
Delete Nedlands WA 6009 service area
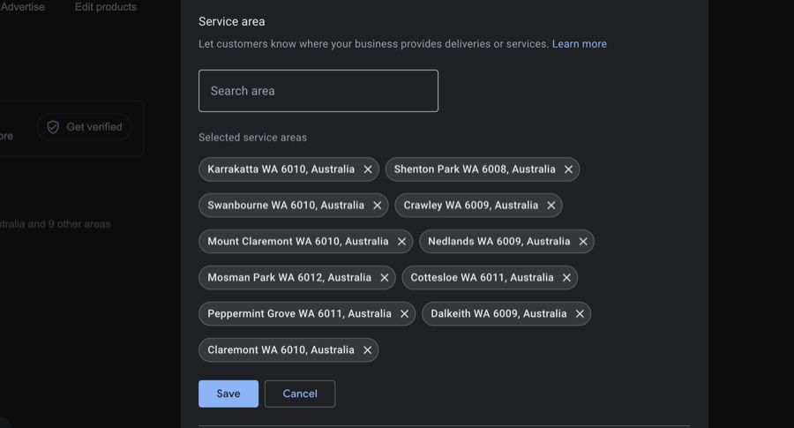coord(582,242)
